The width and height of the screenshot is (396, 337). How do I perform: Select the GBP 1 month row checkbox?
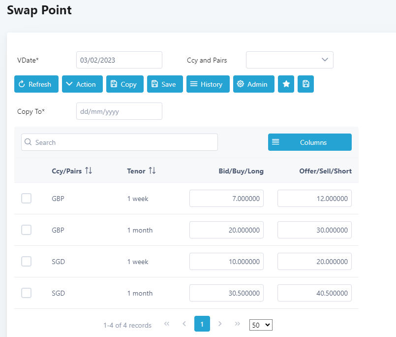coord(27,230)
